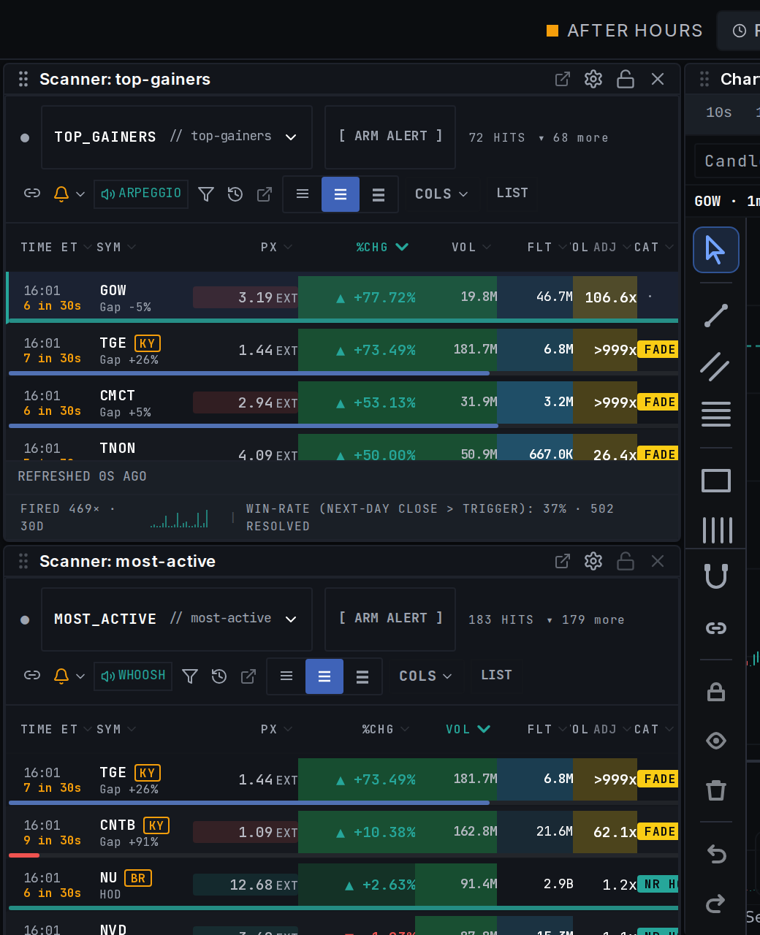Switch most-active scanner to LIST view
Screen dimensions: 760x935
click(x=496, y=675)
